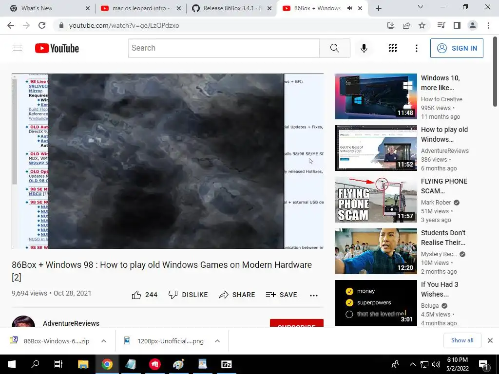Open the AdventureReviews channel name

pyautogui.click(x=71, y=323)
